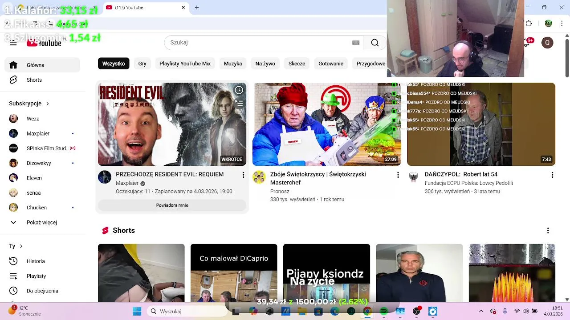
Task: Open options menu for Zbóje Świętokrzyscy video
Action: (x=398, y=175)
